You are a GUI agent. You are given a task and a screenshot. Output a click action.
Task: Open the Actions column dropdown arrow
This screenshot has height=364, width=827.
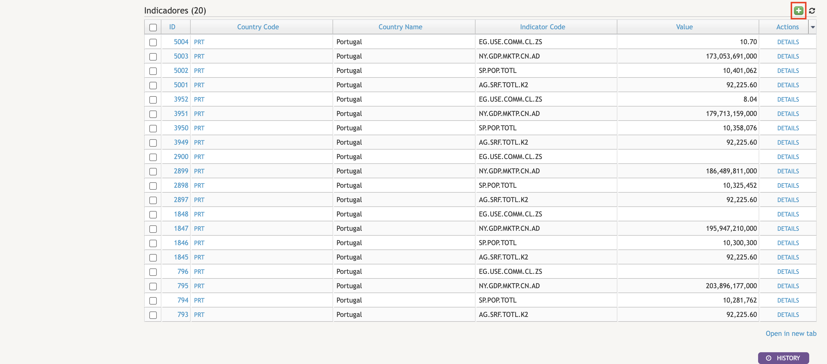point(813,27)
